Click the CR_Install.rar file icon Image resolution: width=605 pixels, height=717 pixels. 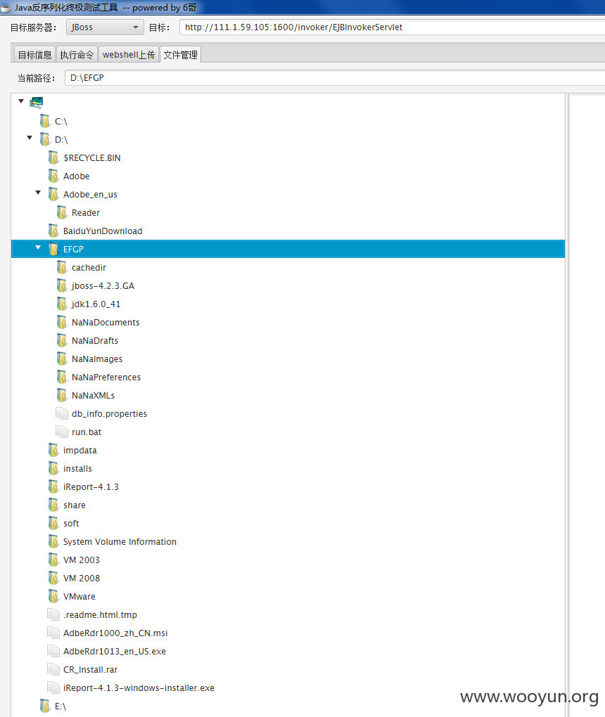click(53, 669)
